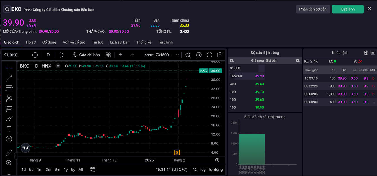Click the Phân tích cơ bản button
Viewport: 377px width, 176px height.
click(313, 9)
